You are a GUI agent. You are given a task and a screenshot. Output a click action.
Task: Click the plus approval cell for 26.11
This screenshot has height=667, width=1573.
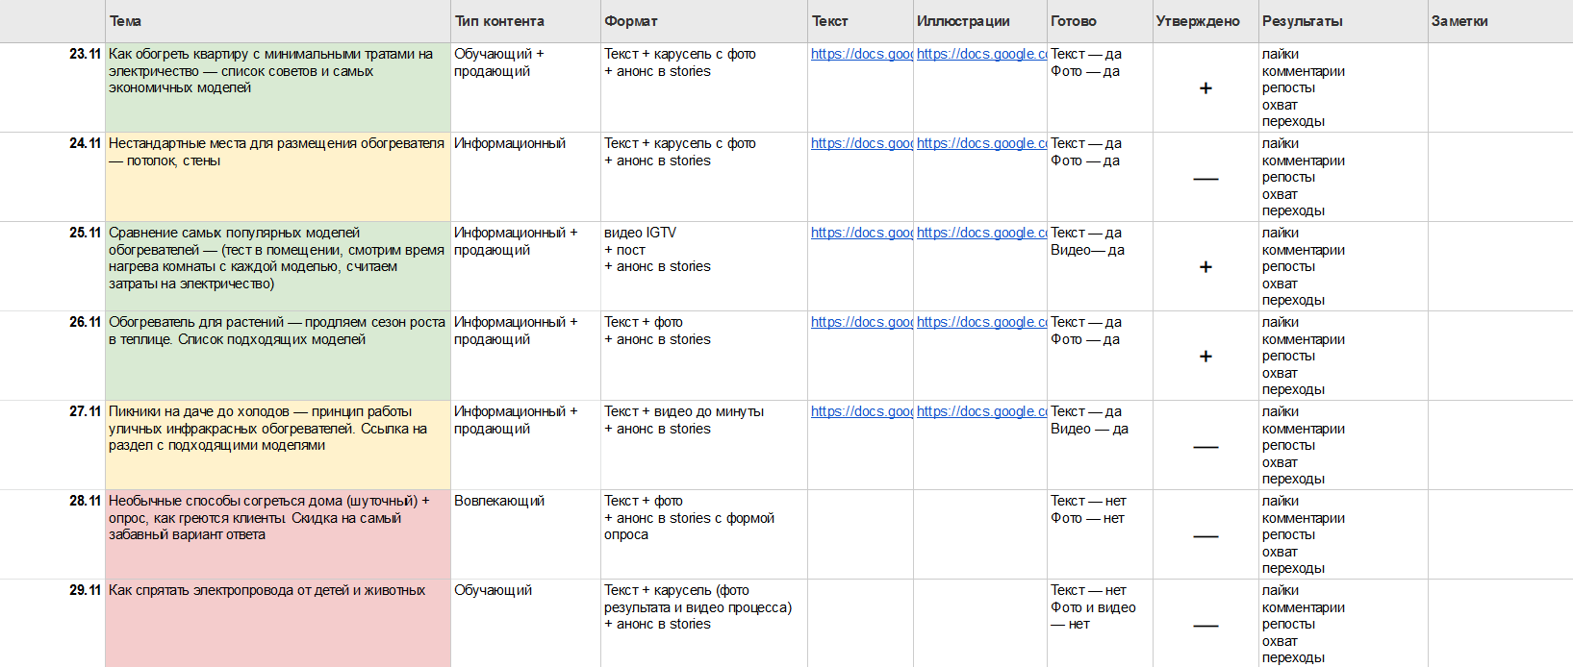pyautogui.click(x=1205, y=357)
